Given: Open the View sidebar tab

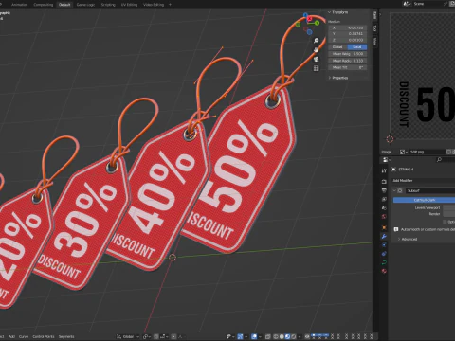Looking at the screenshot, I should pyautogui.click(x=374, y=42).
